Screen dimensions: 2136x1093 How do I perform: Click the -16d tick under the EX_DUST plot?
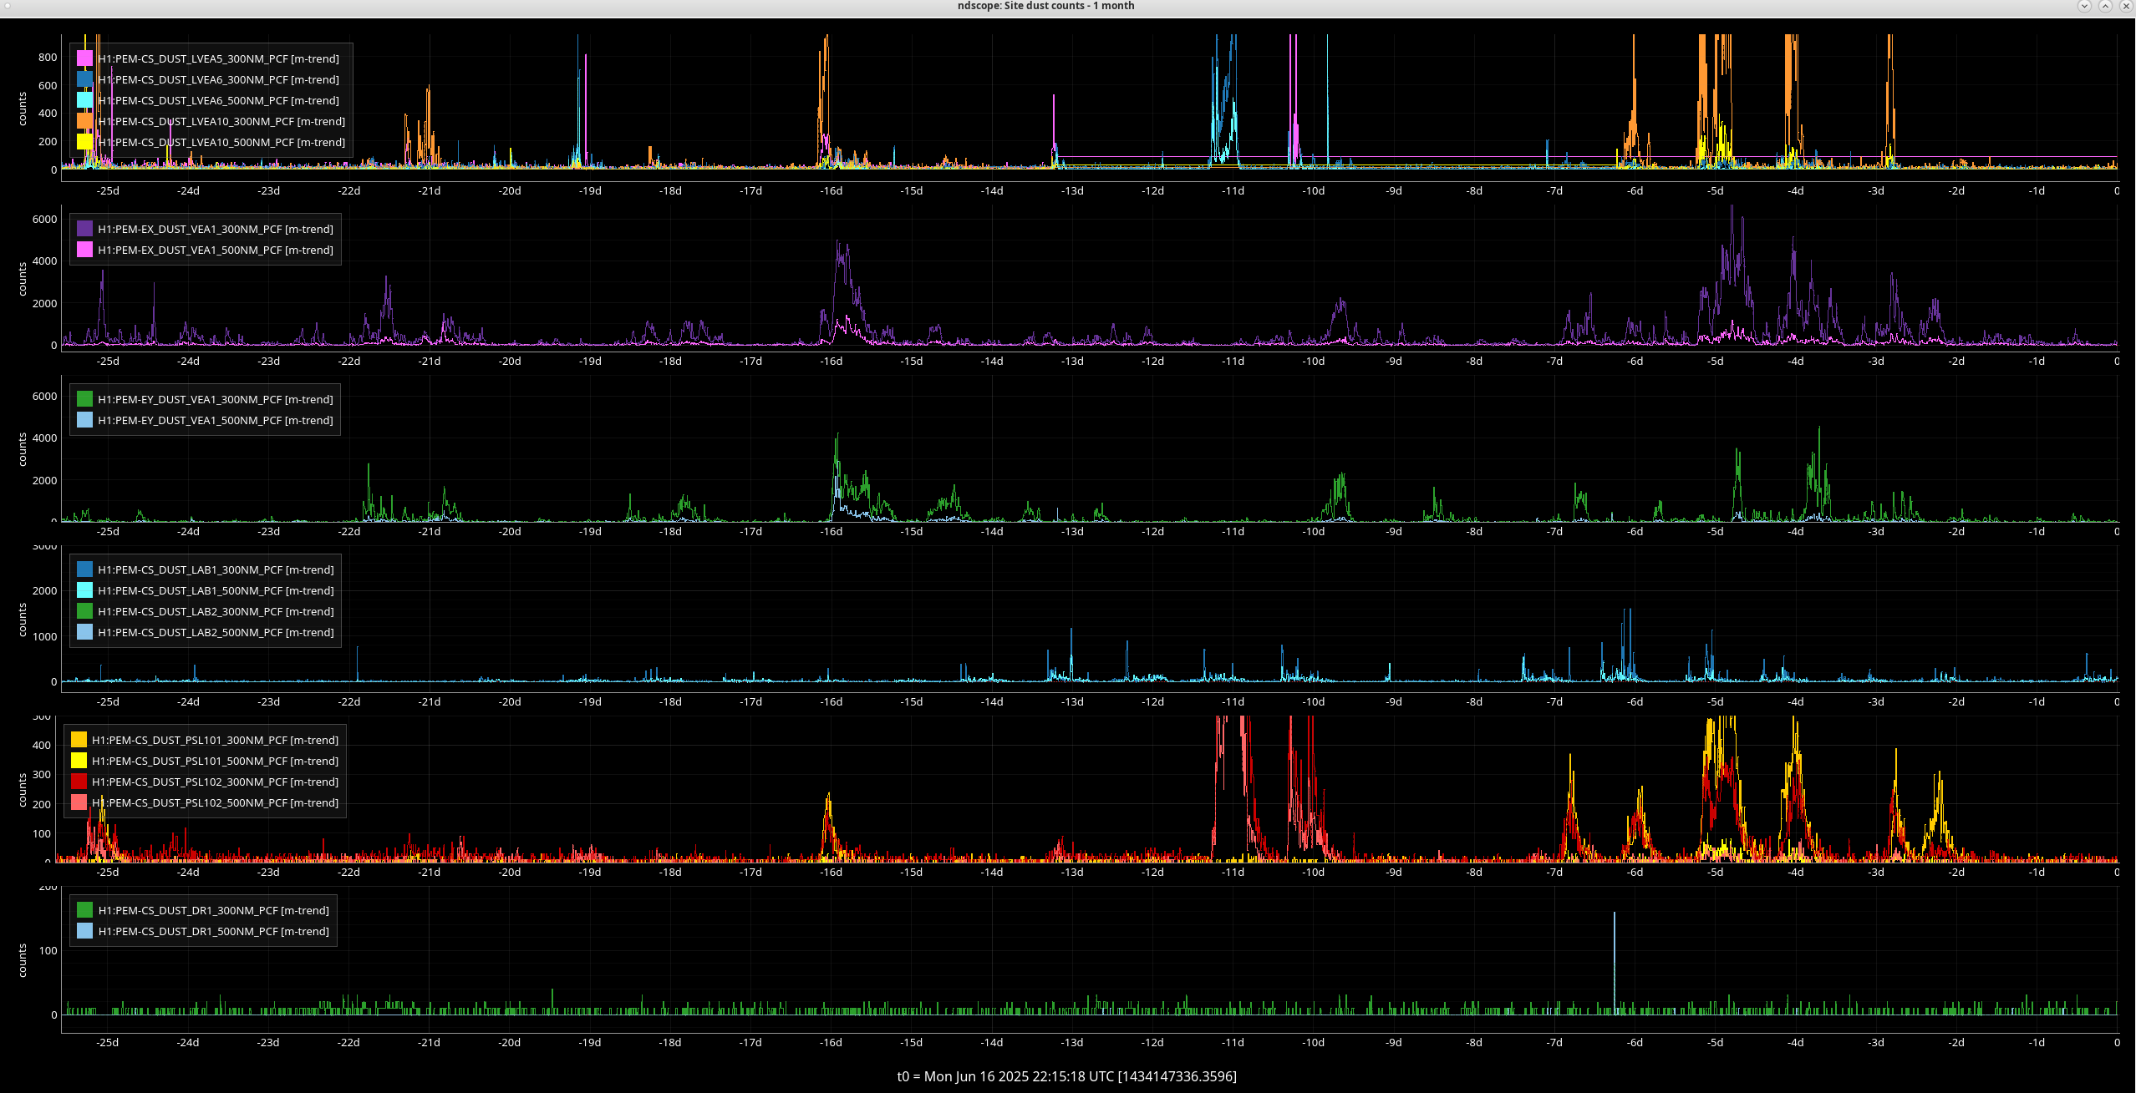(x=831, y=362)
